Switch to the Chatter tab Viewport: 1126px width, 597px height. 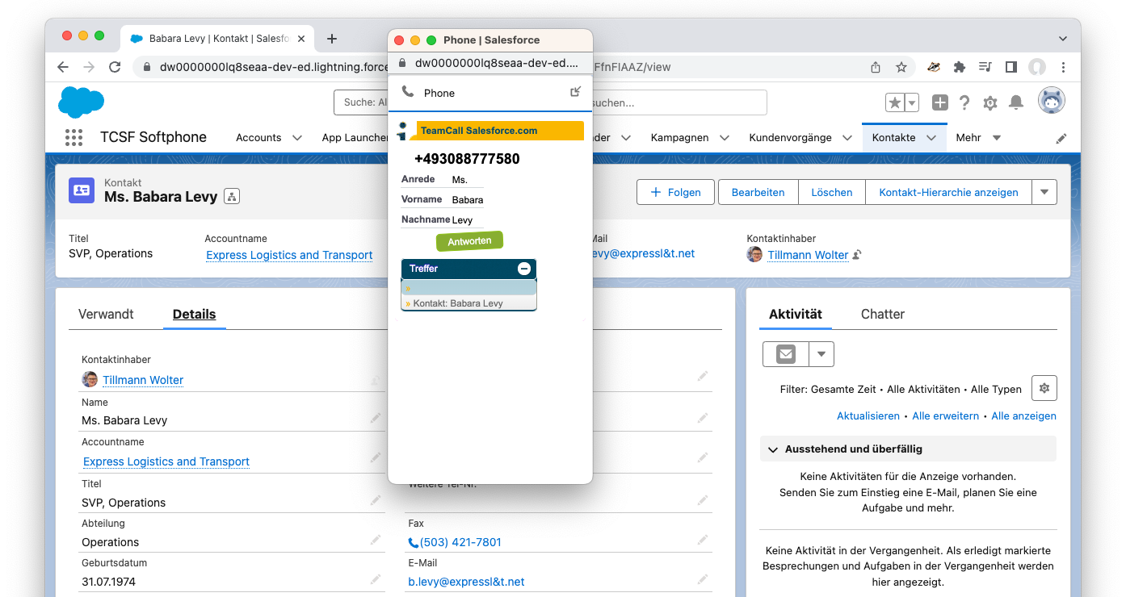(x=882, y=314)
